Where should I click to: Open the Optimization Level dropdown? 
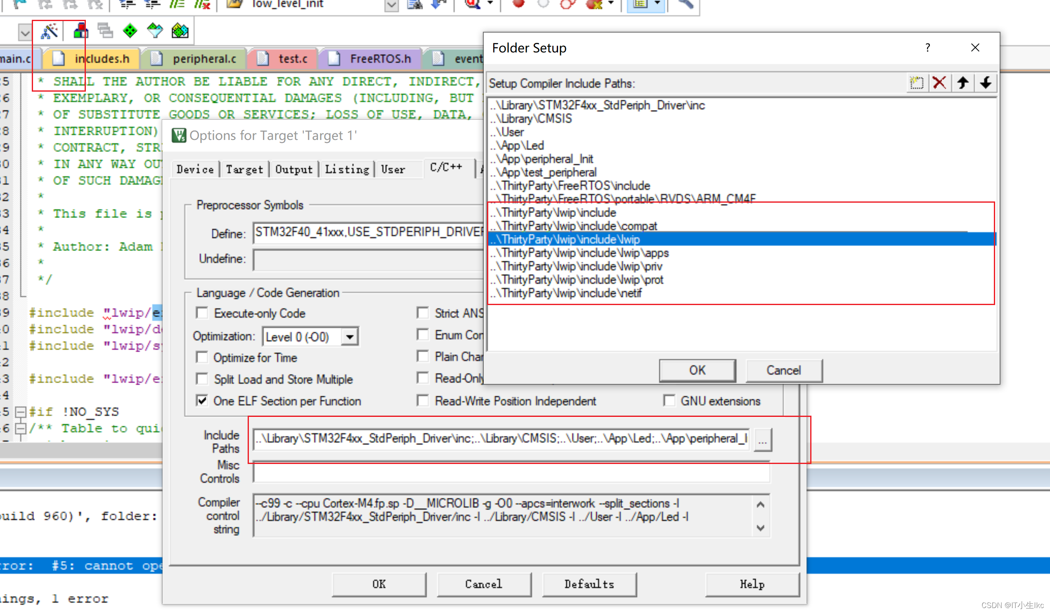[x=350, y=337]
